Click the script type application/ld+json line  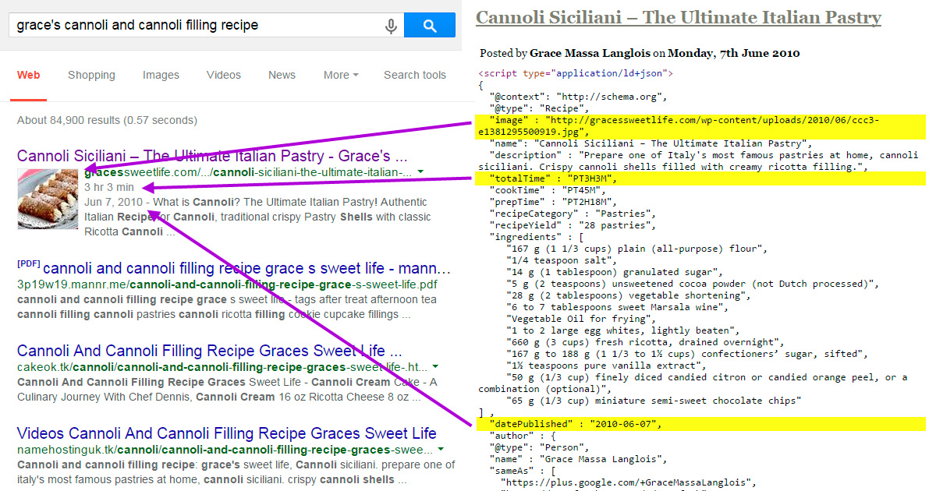576,73
